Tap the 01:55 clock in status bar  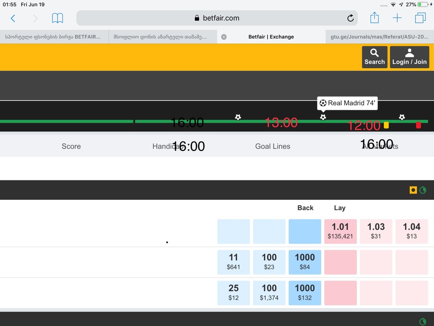tap(9, 4)
